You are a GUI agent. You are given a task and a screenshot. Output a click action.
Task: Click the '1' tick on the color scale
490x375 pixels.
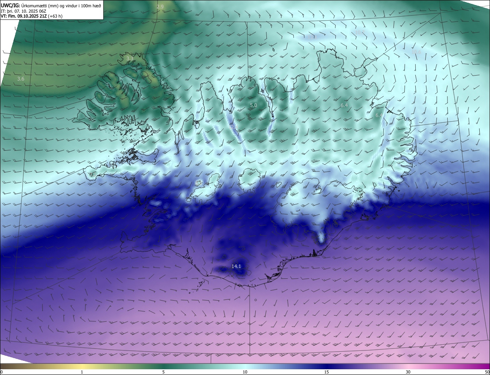tap(82, 372)
